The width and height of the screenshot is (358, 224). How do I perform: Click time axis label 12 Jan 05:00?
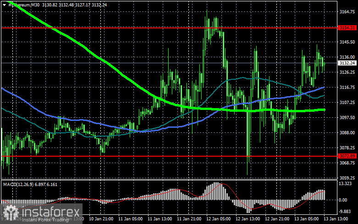(x=218, y=219)
